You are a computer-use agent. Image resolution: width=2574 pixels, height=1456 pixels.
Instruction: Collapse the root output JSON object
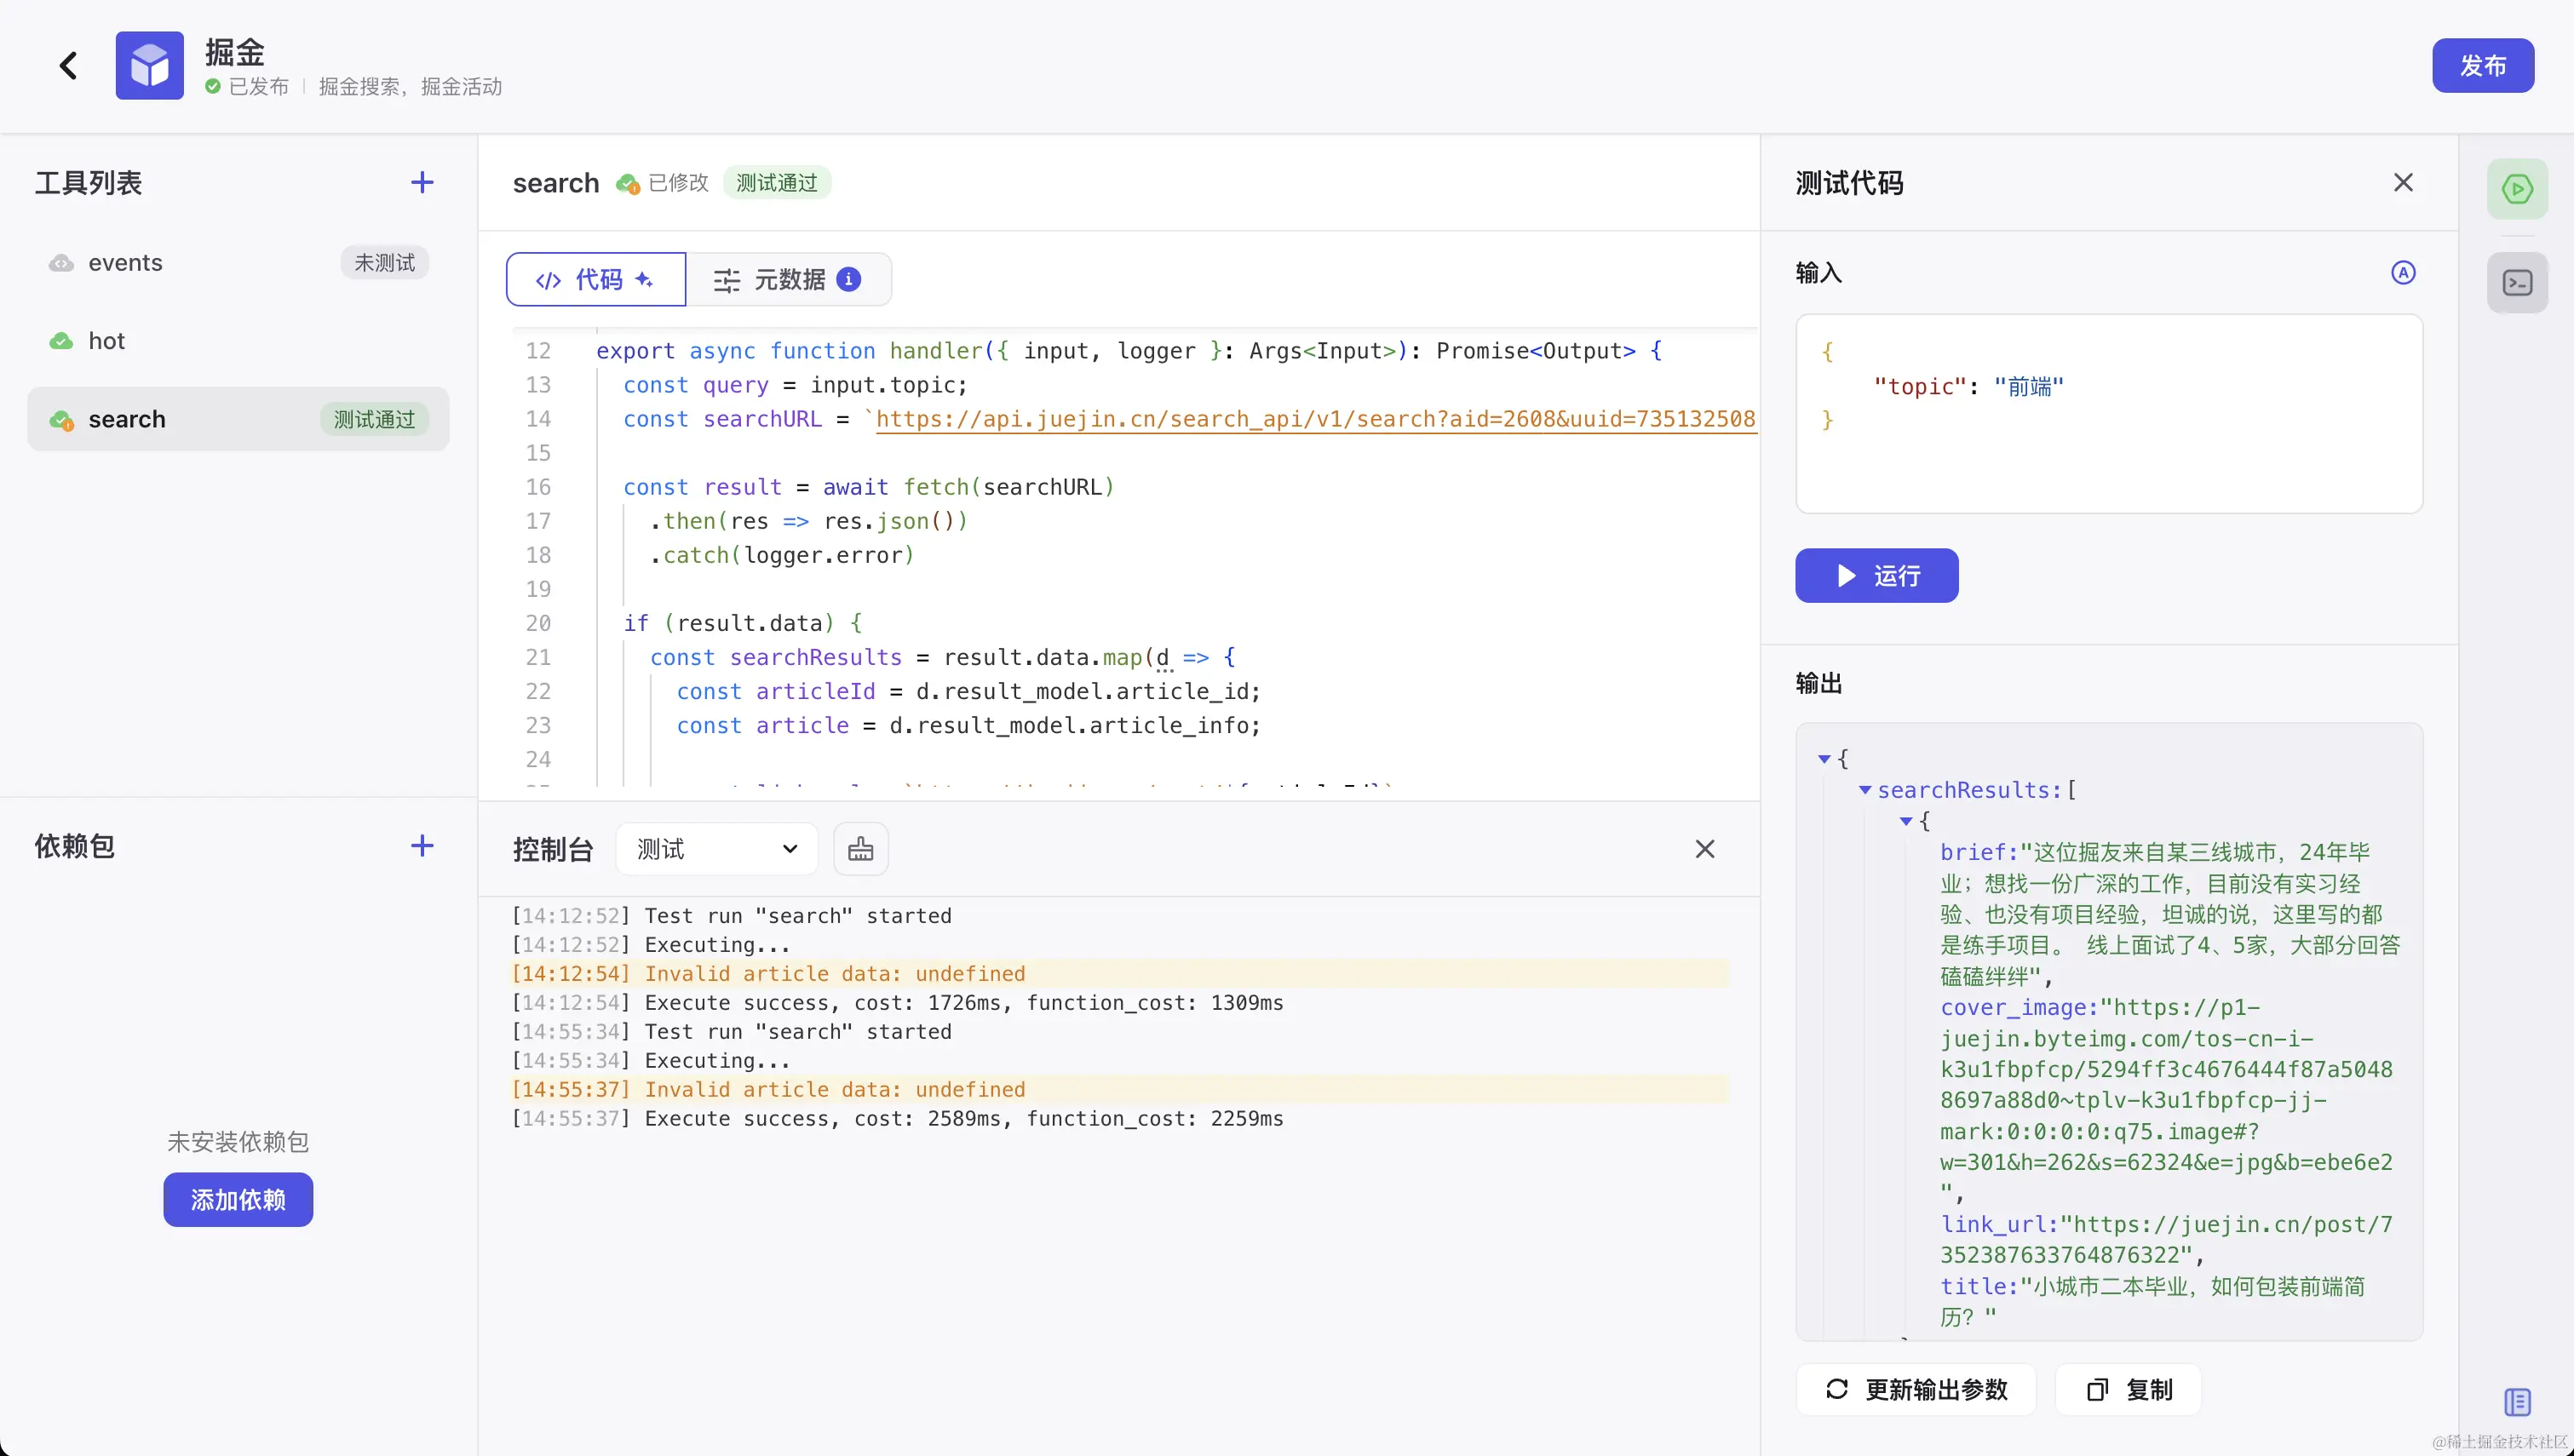click(x=1824, y=759)
